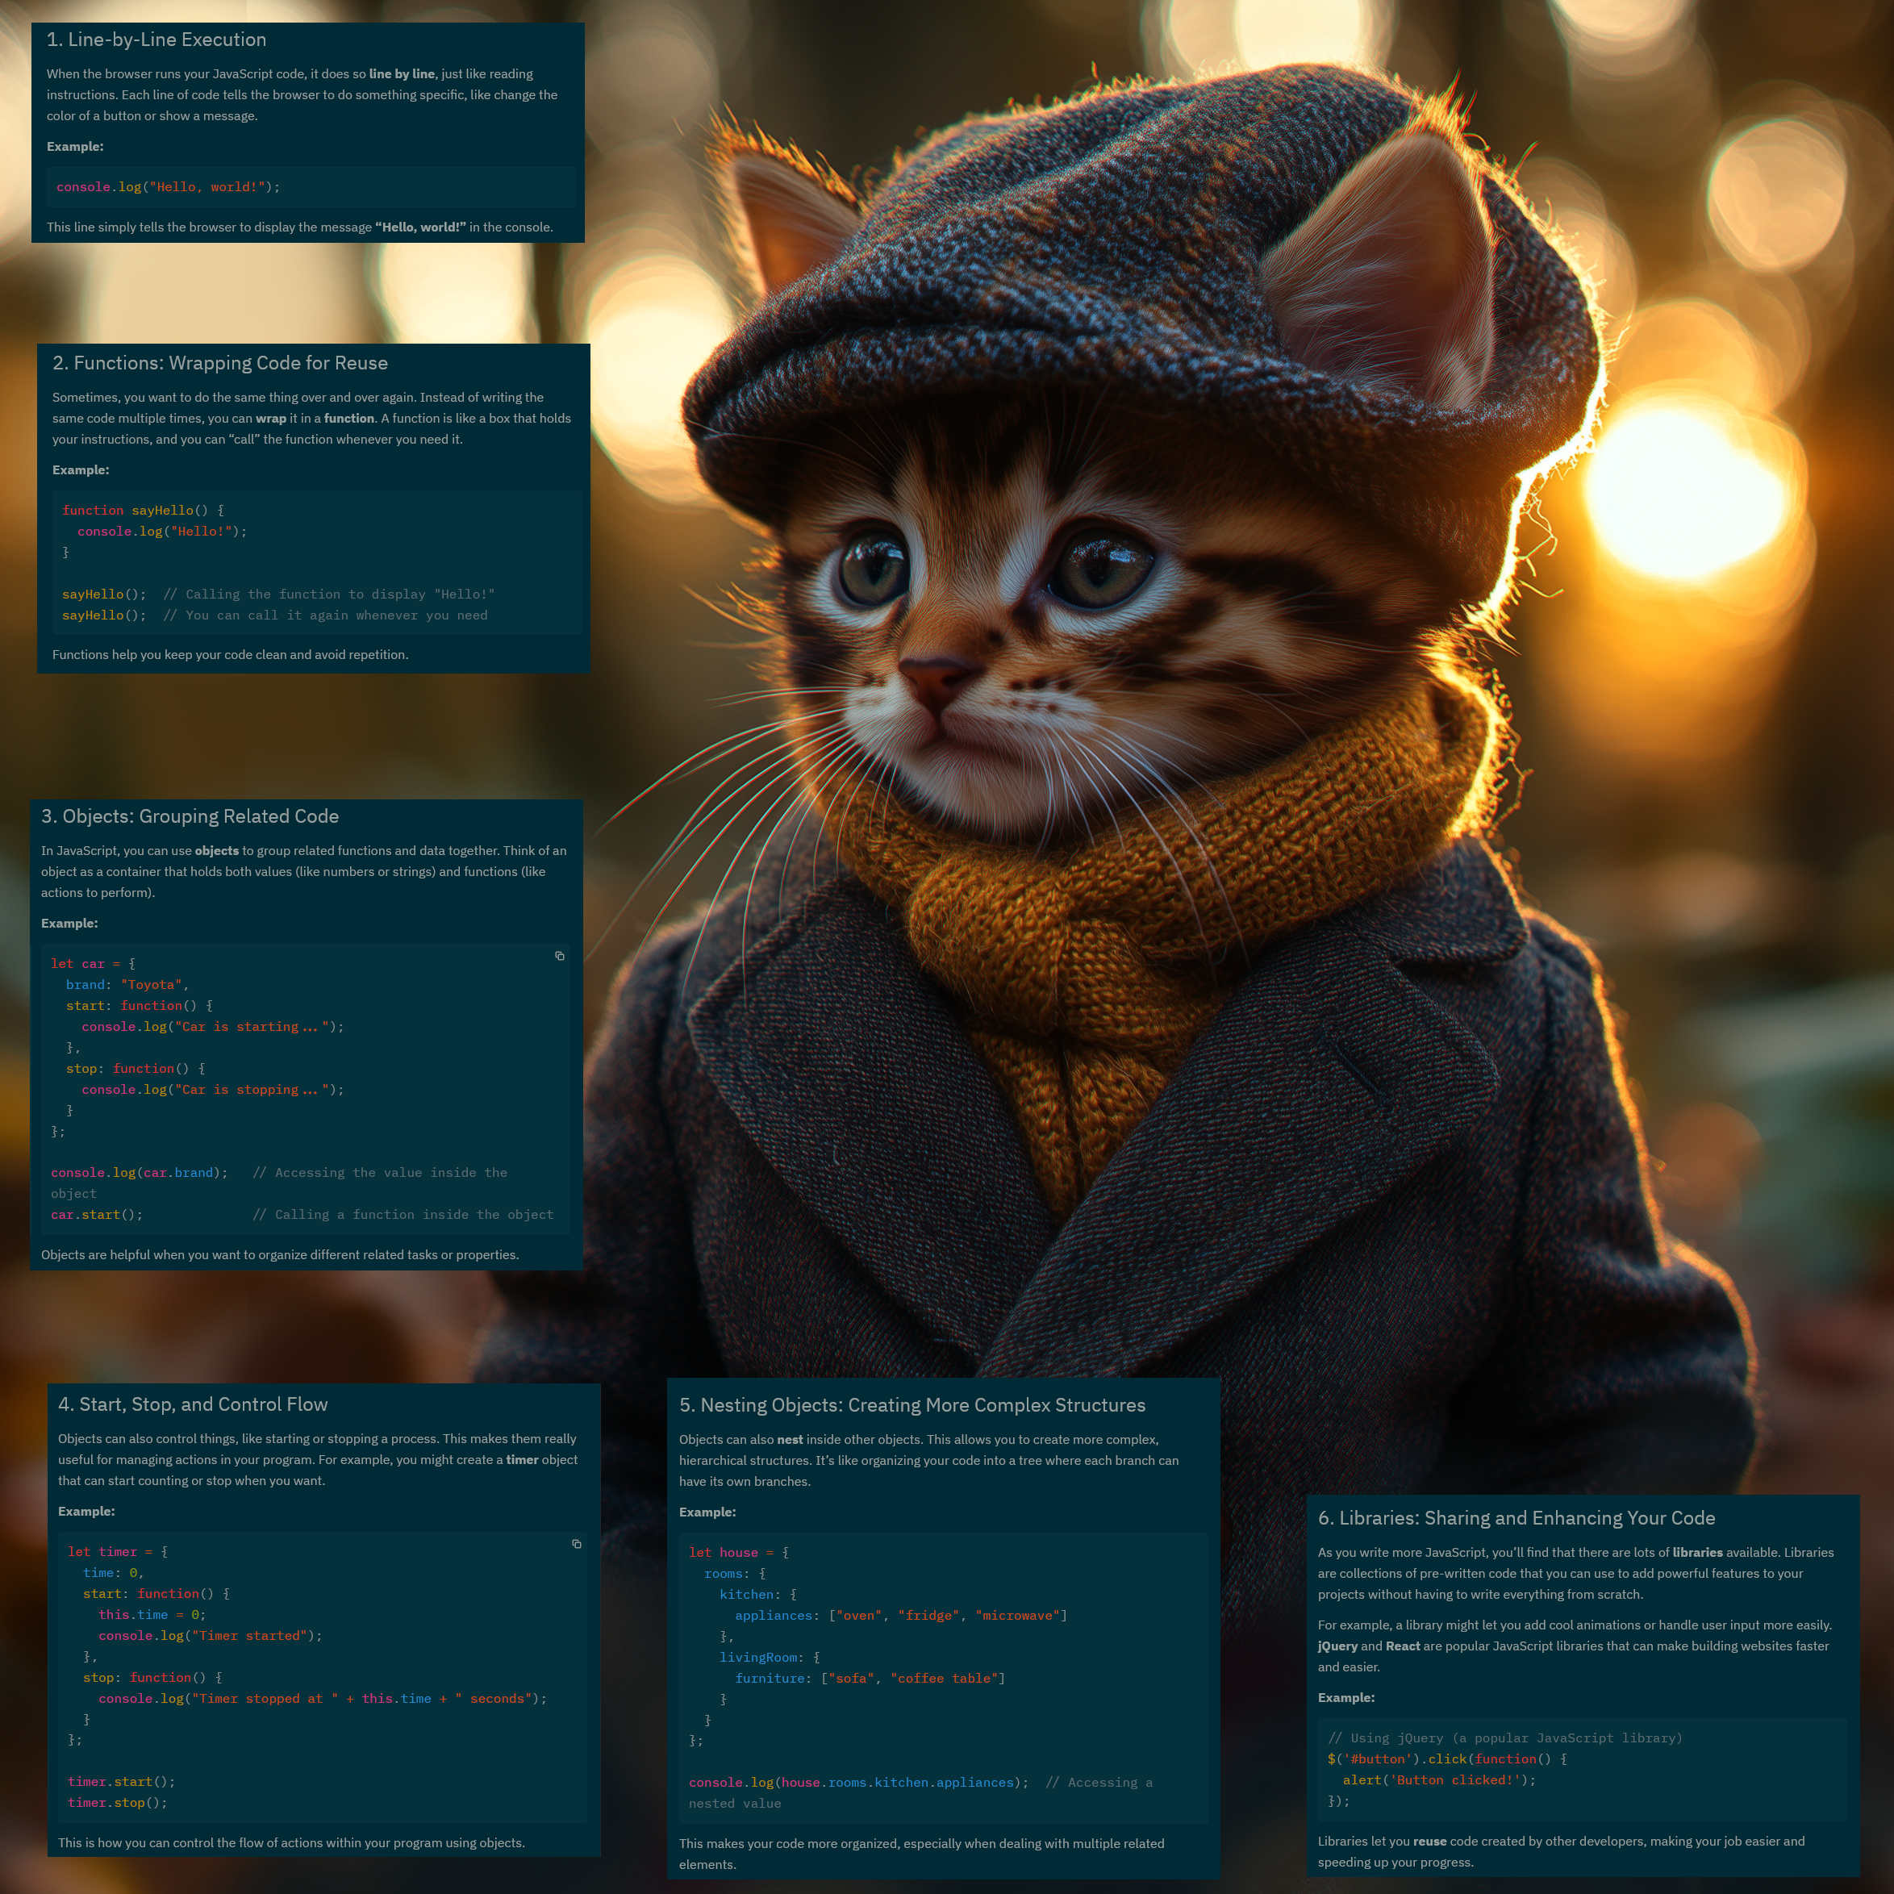Click the heading "5. Nesting Objects: Creating More Complex Structures"
The width and height of the screenshot is (1894, 1894).
(x=912, y=1405)
